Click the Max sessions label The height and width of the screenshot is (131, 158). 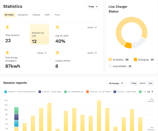151,100
